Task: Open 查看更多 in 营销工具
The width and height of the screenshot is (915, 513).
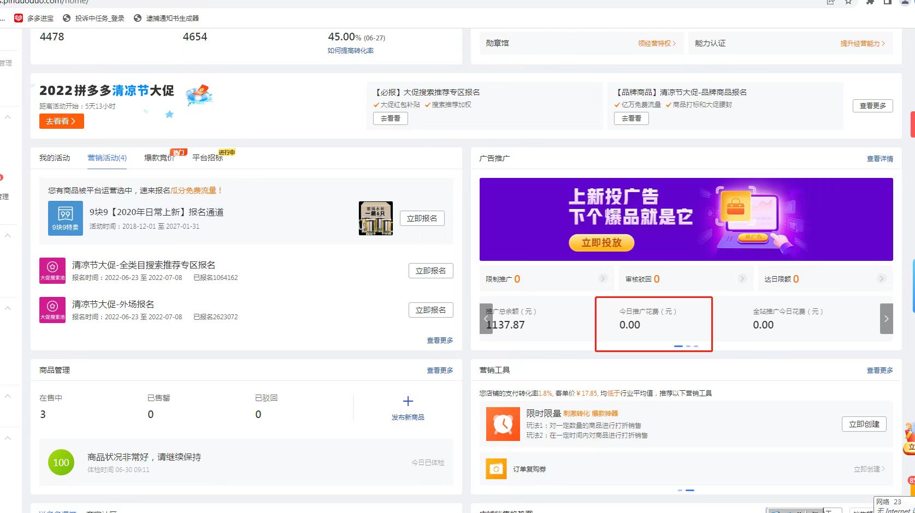Action: pyautogui.click(x=880, y=370)
